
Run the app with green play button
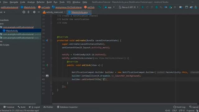point(143,7)
